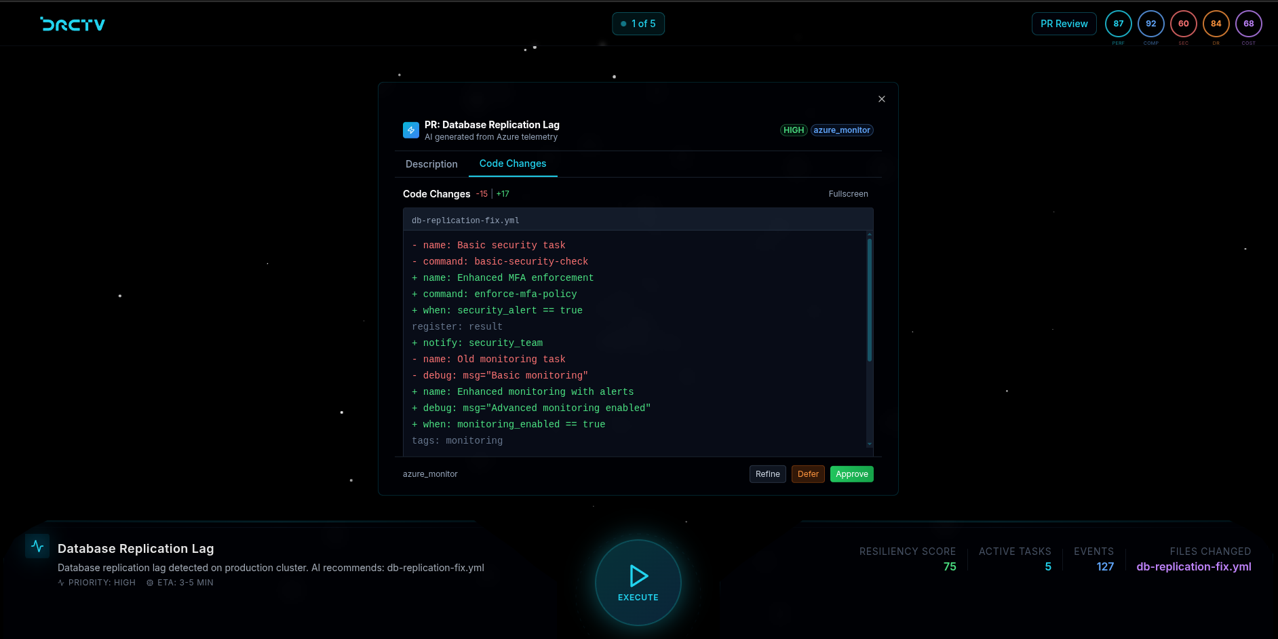Click the DR score circle showing 84
Viewport: 1278px width, 639px height.
click(x=1216, y=24)
